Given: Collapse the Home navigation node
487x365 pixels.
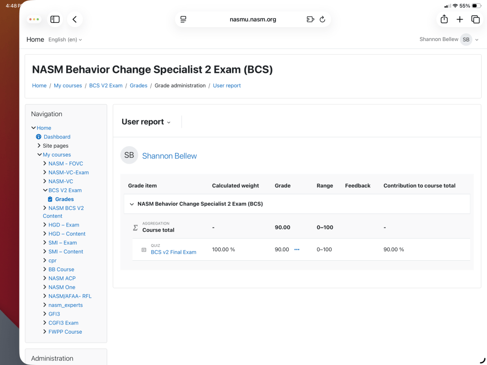Looking at the screenshot, I should click(x=34, y=128).
